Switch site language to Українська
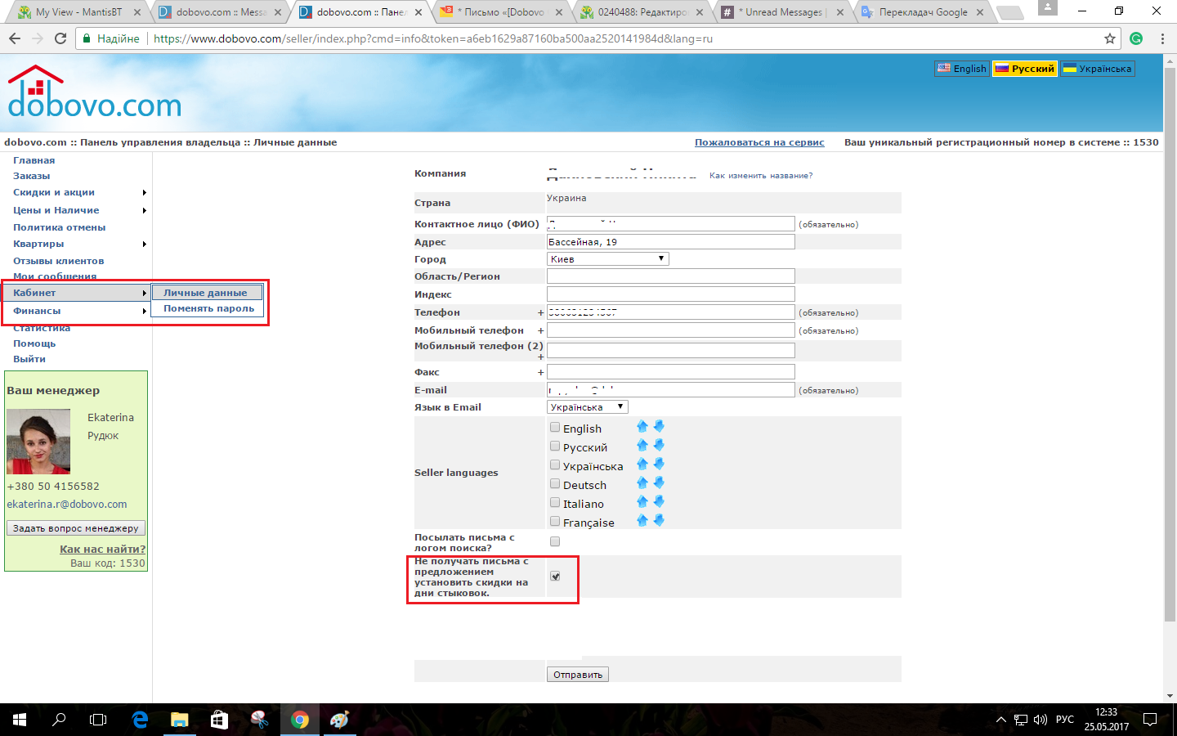 pos(1098,69)
